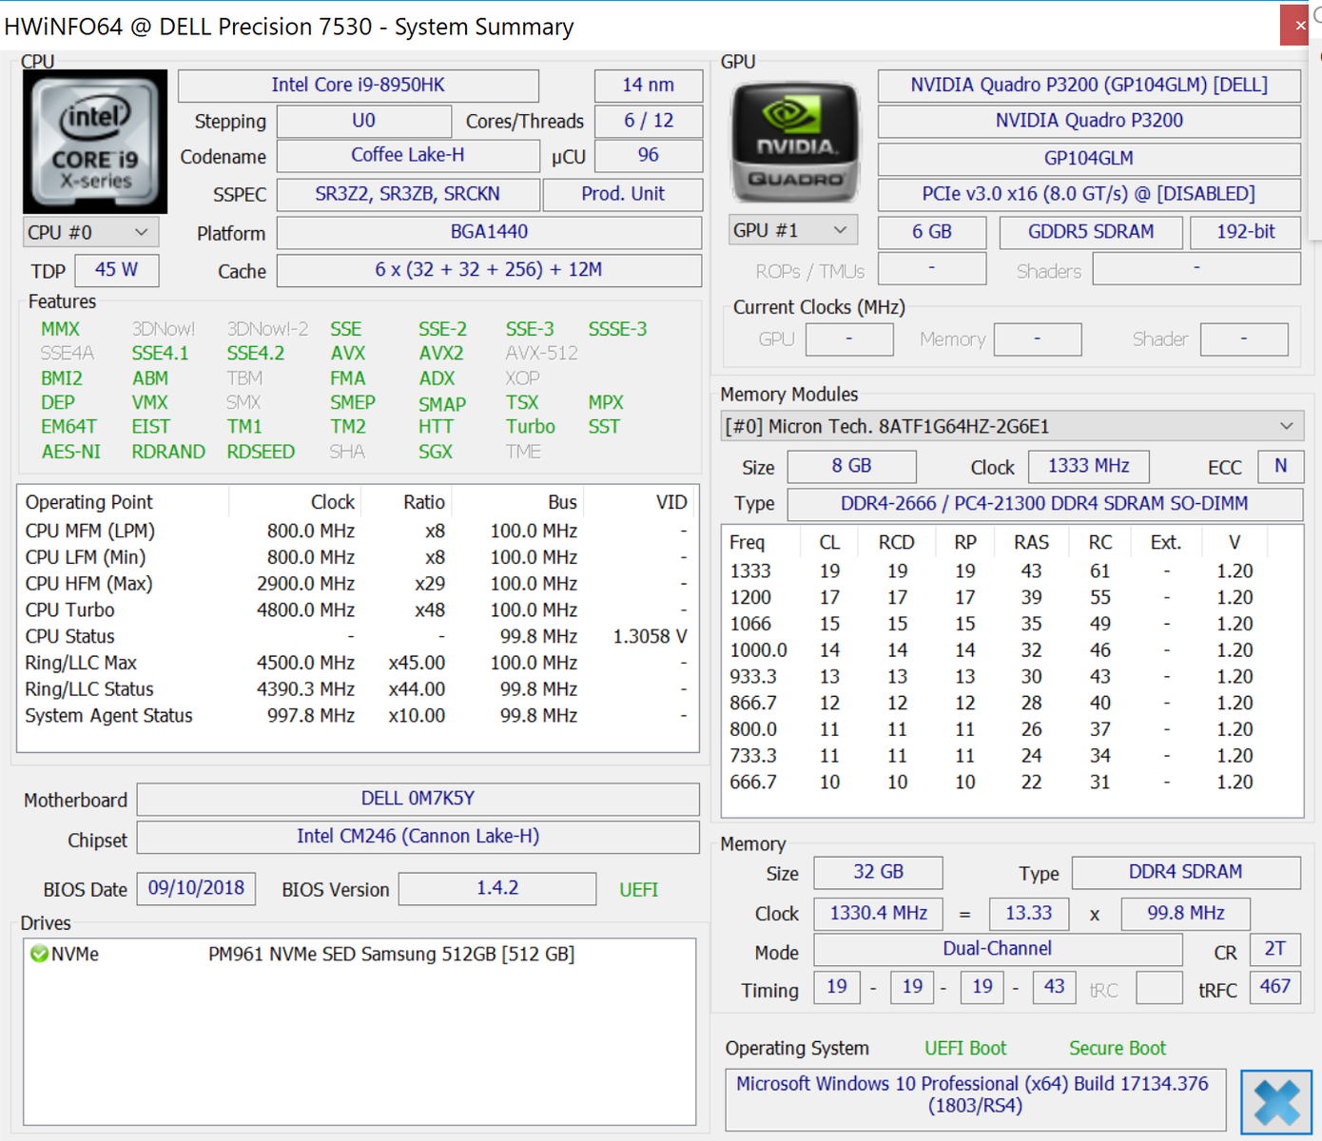Select the PM961 NVMe Samsung 512GB drive entry

[x=392, y=954]
